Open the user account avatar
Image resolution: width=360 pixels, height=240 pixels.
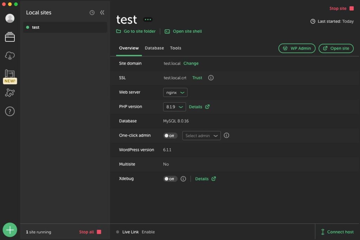10,18
